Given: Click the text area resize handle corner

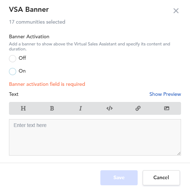Looking at the screenshot, I should coord(179,153).
